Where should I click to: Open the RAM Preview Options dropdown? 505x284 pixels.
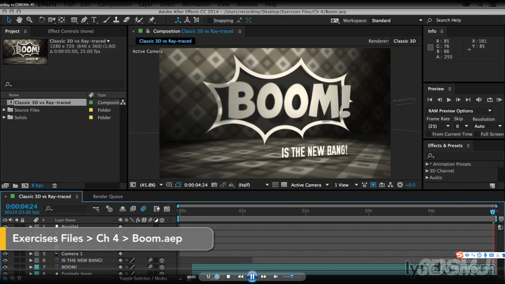[459, 111]
